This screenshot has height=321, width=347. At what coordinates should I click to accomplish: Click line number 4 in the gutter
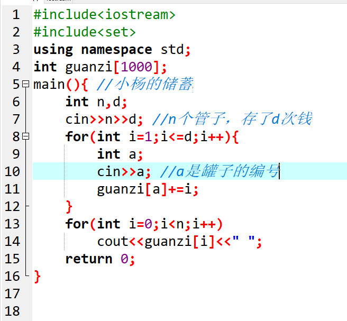pos(15,67)
